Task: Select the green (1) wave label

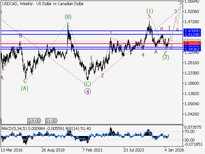Action: [150, 11]
